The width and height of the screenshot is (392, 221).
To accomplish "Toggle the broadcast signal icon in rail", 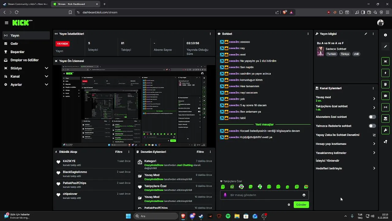I will 386,107.
